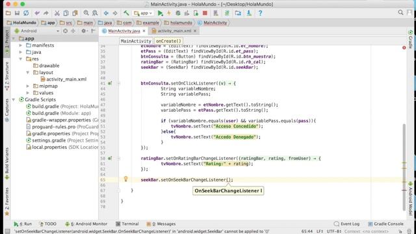416x234 pixels.
Task: Collapse the Gradle Scripts node
Action: coord(14,99)
